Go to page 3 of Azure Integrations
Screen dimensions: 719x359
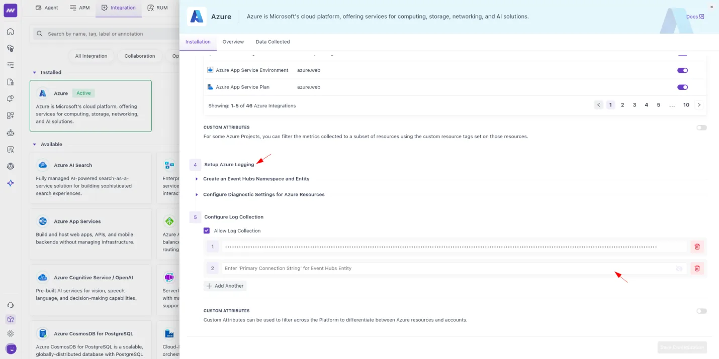pyautogui.click(x=635, y=105)
